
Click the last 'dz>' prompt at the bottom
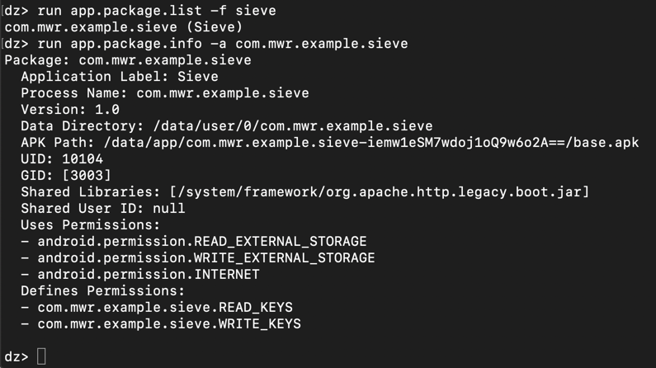click(16, 356)
